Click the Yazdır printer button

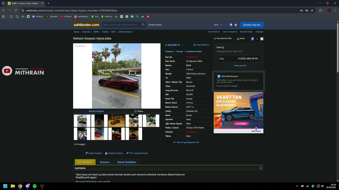click(x=241, y=39)
